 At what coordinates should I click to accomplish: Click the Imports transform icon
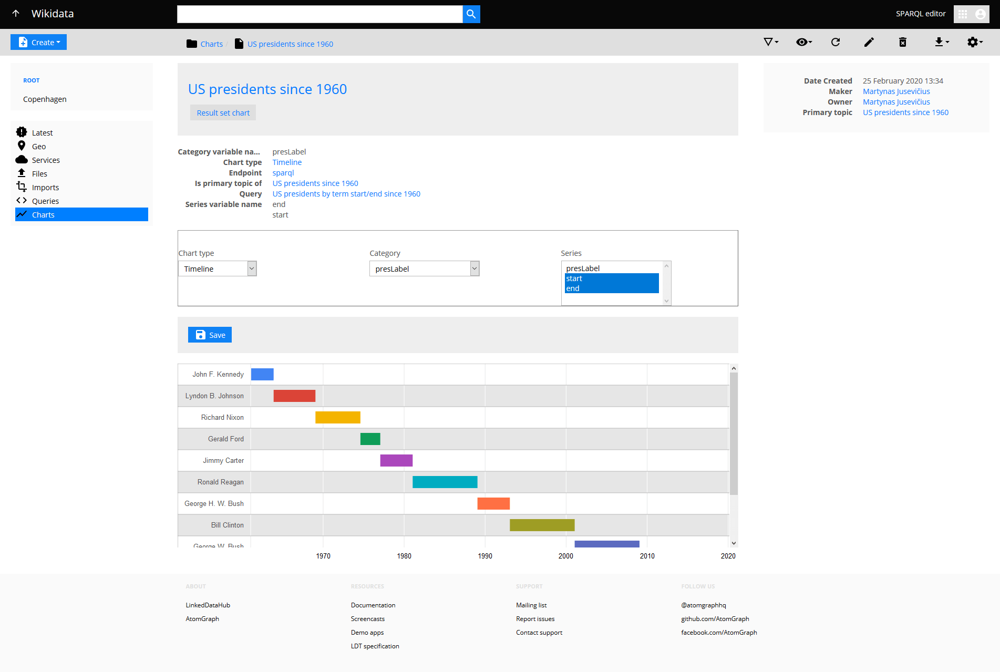[22, 187]
